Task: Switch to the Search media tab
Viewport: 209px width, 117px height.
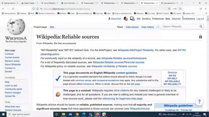Action: coord(30,3)
